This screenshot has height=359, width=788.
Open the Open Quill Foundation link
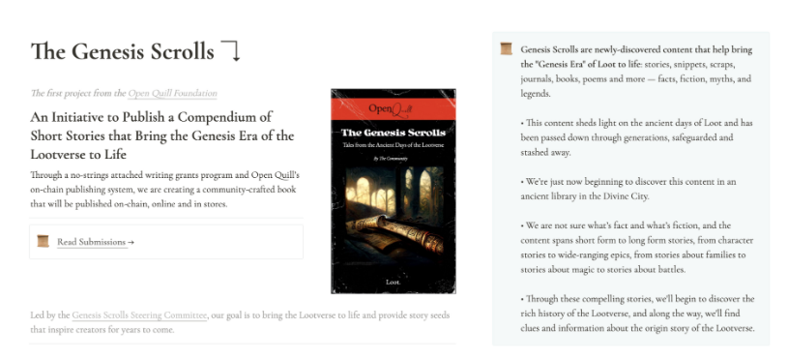click(x=172, y=93)
